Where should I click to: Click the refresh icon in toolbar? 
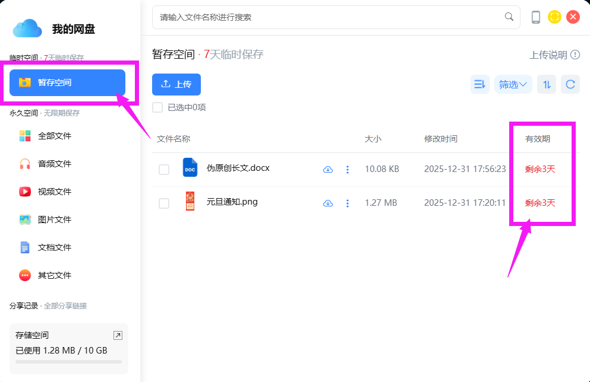(x=570, y=84)
